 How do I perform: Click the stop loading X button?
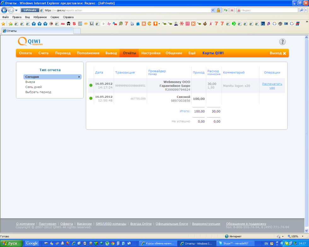[232, 10]
